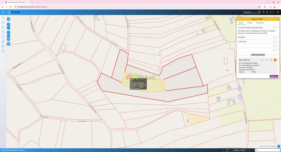The height and width of the screenshot is (152, 281).
Task: Click the second round sidebar tool icon
Action: (x=3, y=22)
